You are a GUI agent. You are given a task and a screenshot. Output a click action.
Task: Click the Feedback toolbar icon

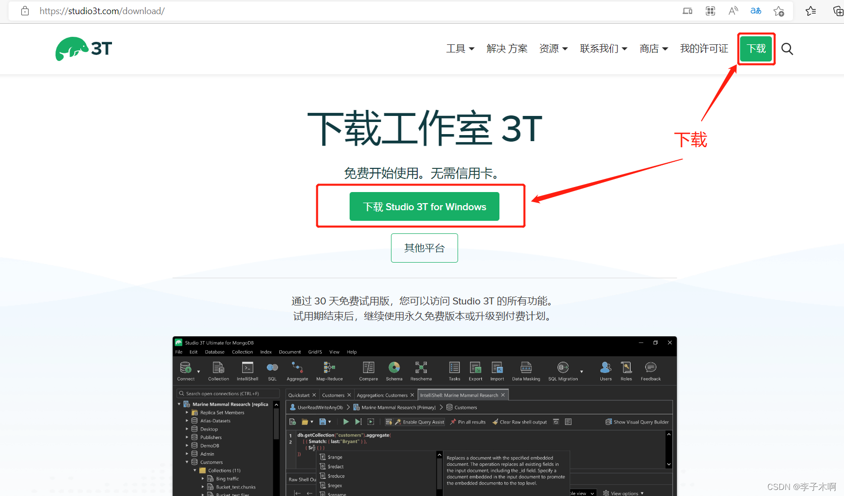(x=650, y=371)
